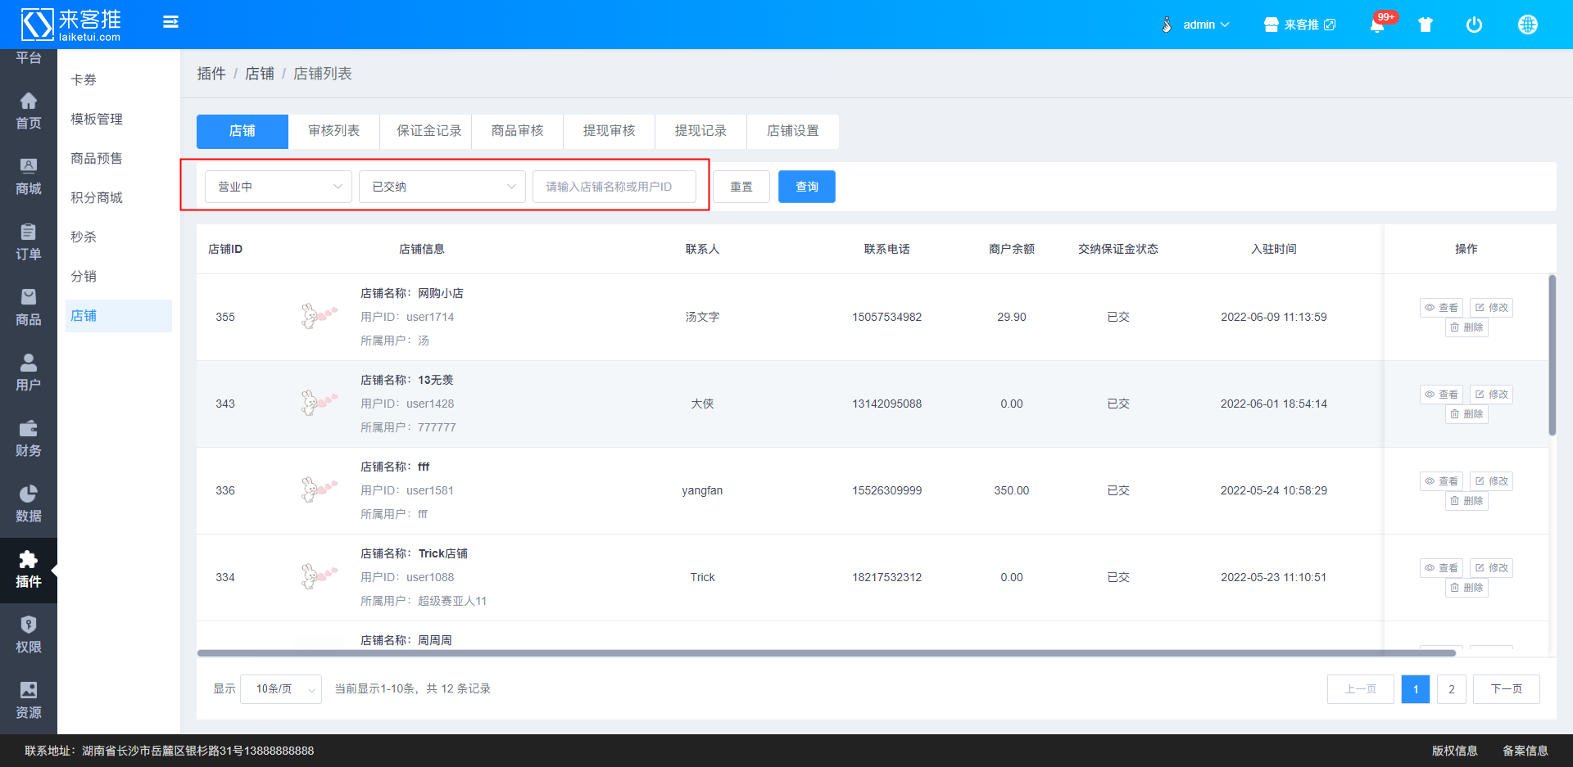This screenshot has height=767, width=1573.
Task: Open the 10条/页 page size dropdown
Action: pyautogui.click(x=281, y=689)
